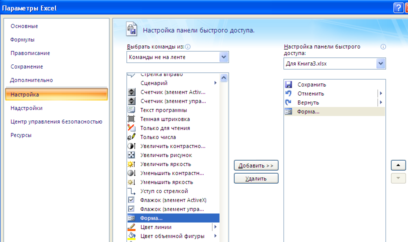Expand the Цвет линии submenu arrow
The image size is (408, 242).
point(215,227)
